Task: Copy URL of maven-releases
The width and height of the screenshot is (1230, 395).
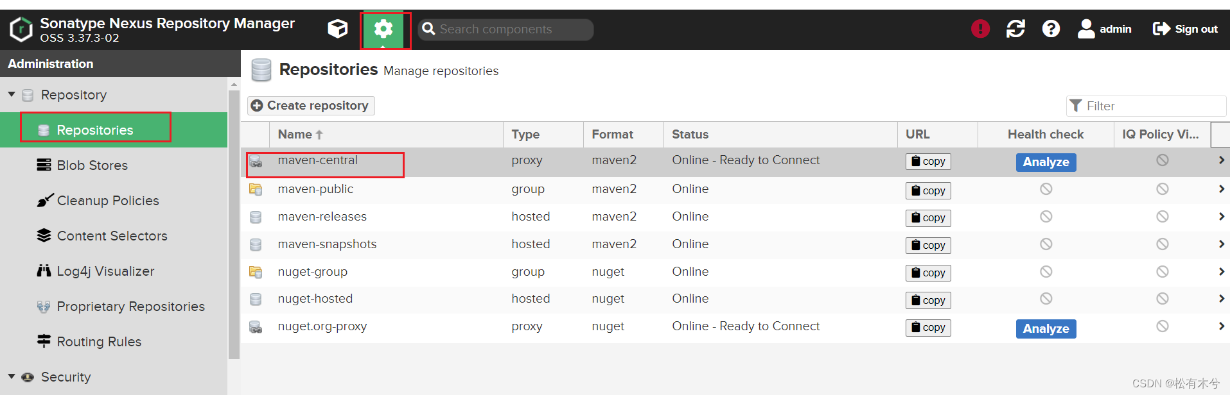Action: (x=928, y=218)
